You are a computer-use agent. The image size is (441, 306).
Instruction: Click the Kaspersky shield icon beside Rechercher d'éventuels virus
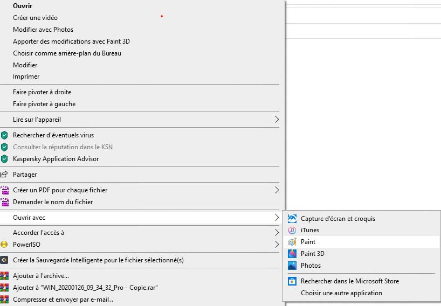(x=4, y=135)
